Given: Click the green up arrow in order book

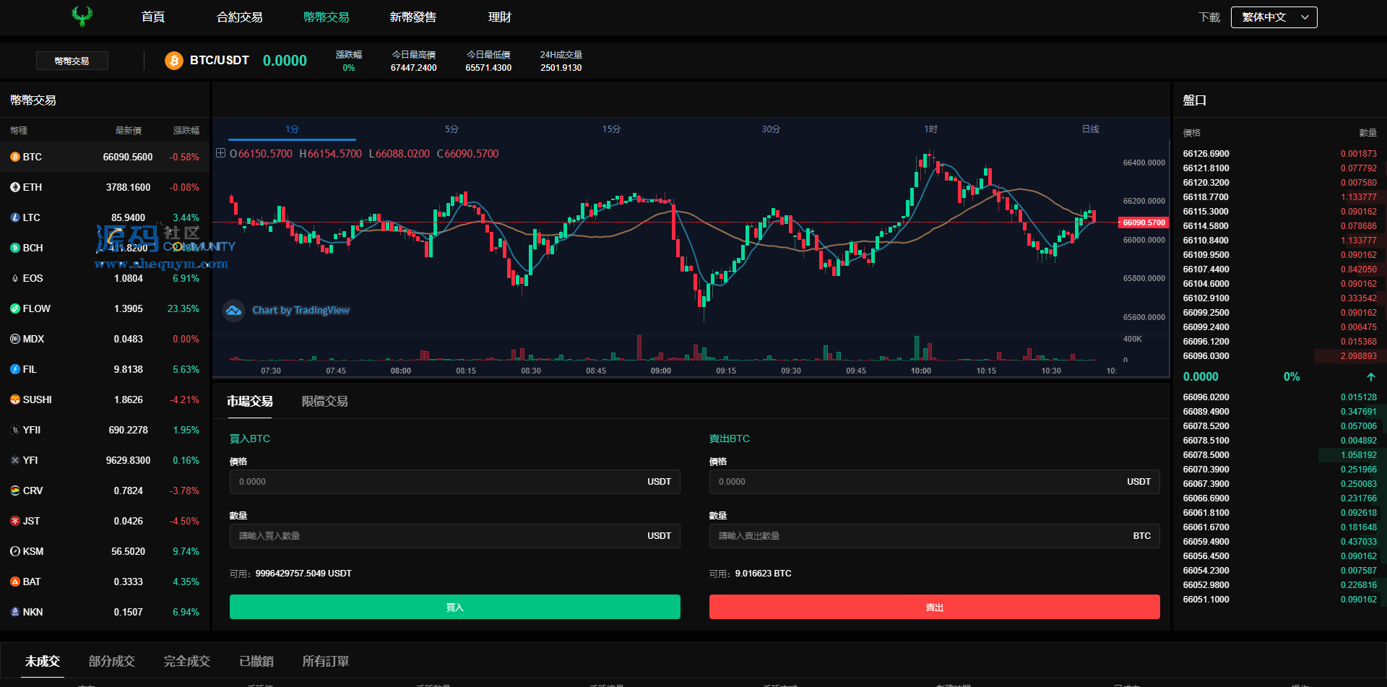Looking at the screenshot, I should (x=1370, y=377).
